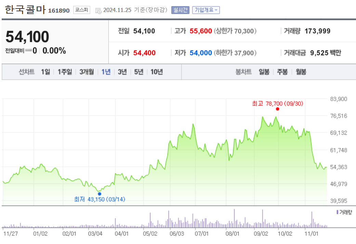This screenshot has height=244, width=356.
Task: Click the calendar icon before 2024.11.25
Action: click(98, 11)
